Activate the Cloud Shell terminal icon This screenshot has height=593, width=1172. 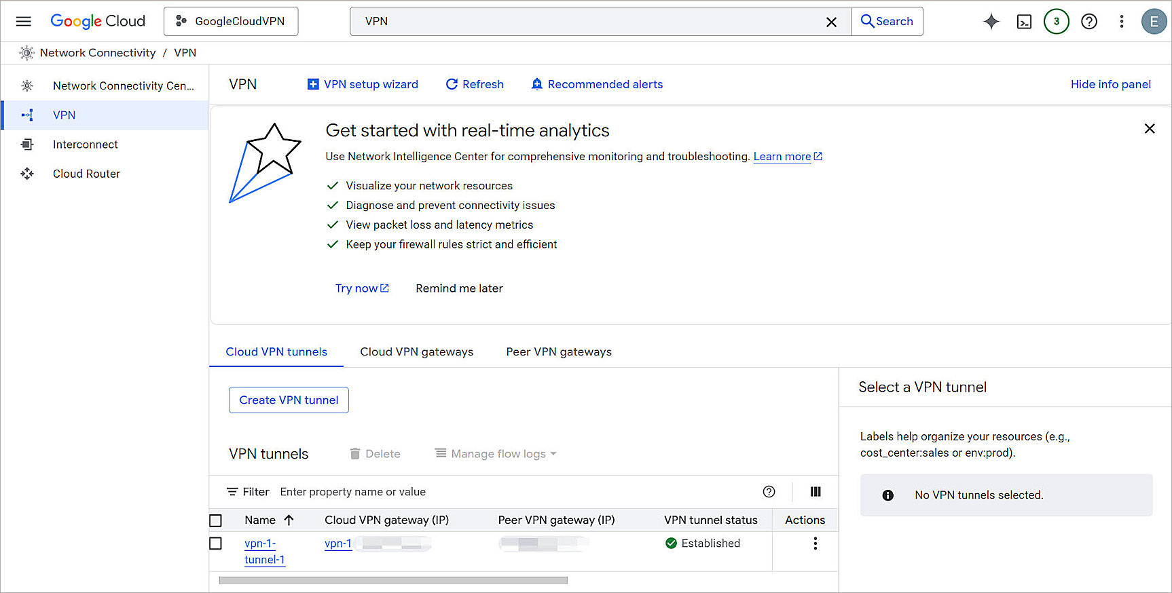(x=1024, y=22)
